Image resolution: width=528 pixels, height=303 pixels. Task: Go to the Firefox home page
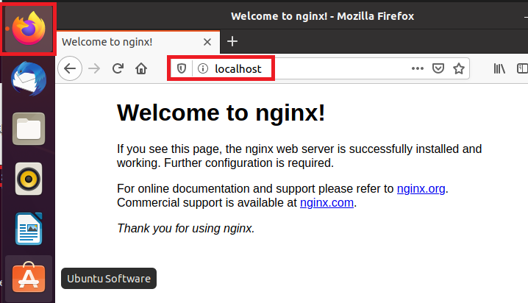(x=141, y=68)
